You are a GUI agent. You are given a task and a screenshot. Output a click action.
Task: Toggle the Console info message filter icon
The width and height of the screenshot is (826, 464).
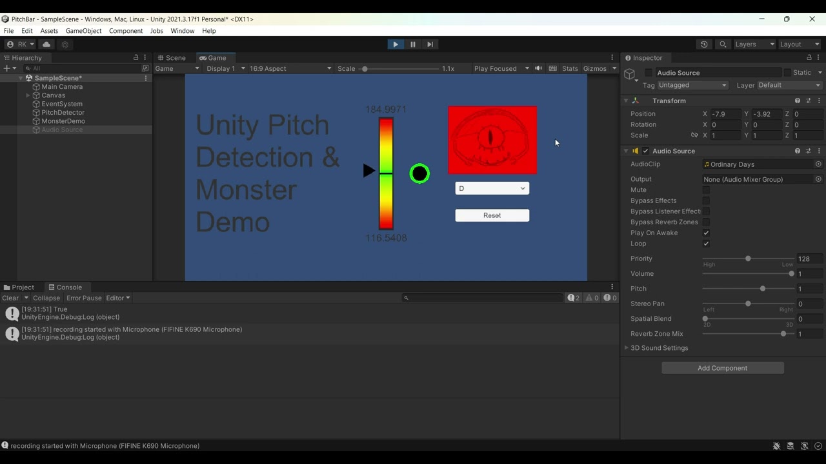coord(574,298)
